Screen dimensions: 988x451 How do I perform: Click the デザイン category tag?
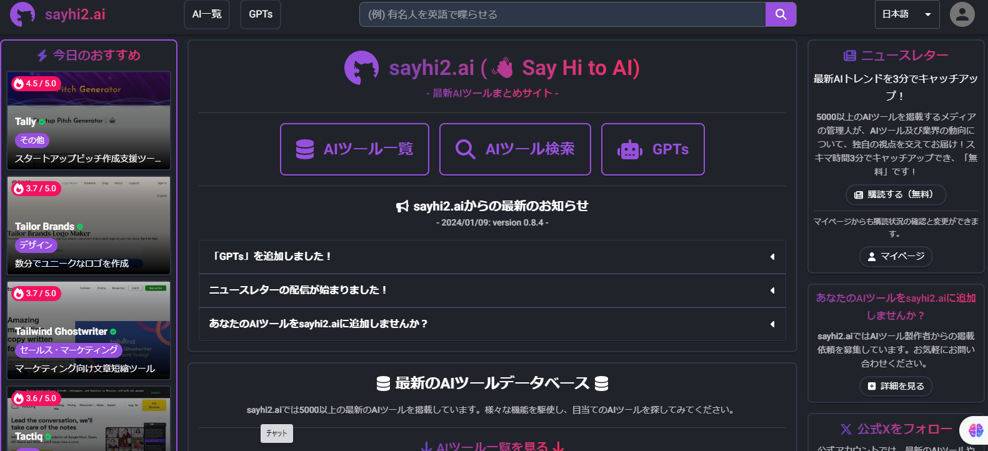pyautogui.click(x=36, y=245)
